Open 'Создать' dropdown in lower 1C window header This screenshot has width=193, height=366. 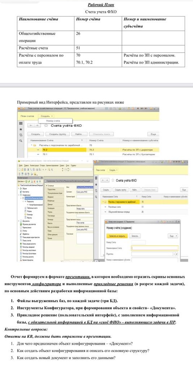[113, 170]
